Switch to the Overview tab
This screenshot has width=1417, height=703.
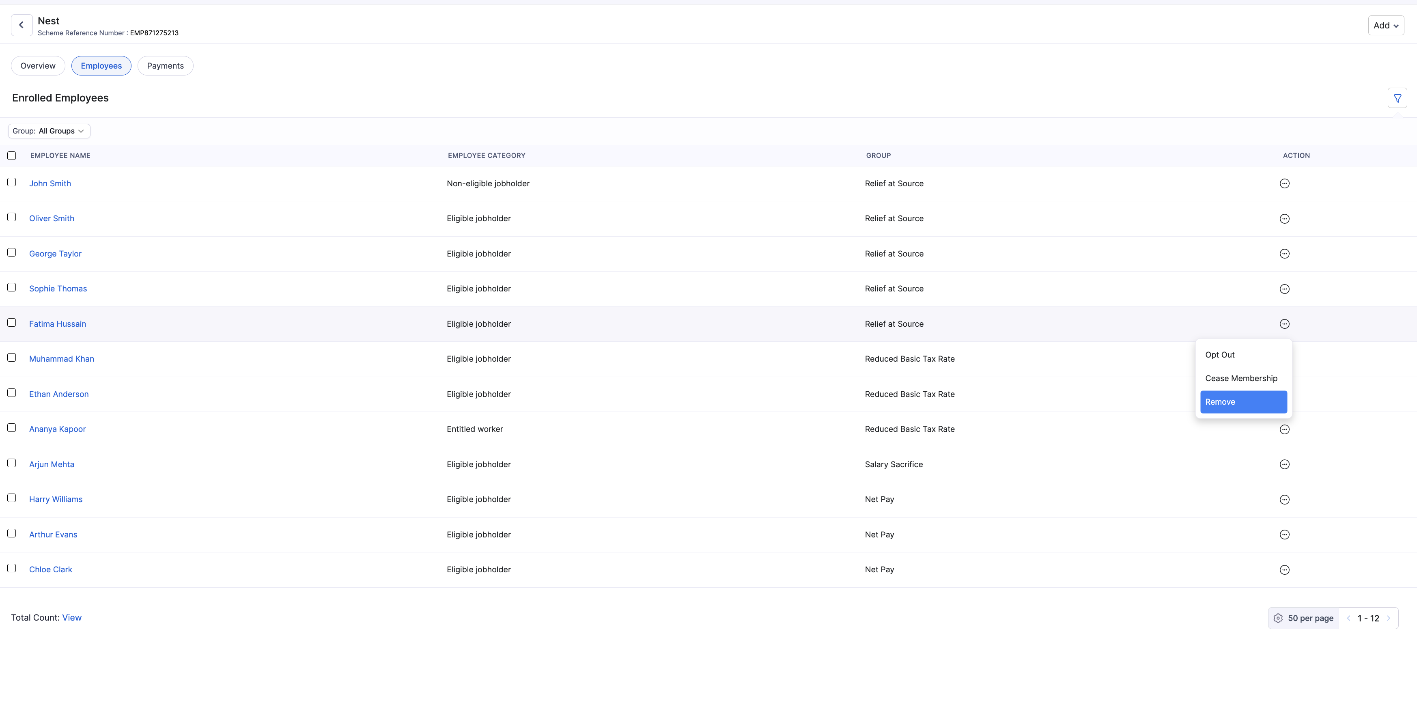38,65
